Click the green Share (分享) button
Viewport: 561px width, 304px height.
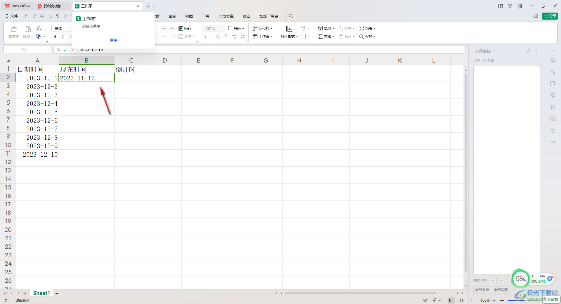[x=550, y=16]
